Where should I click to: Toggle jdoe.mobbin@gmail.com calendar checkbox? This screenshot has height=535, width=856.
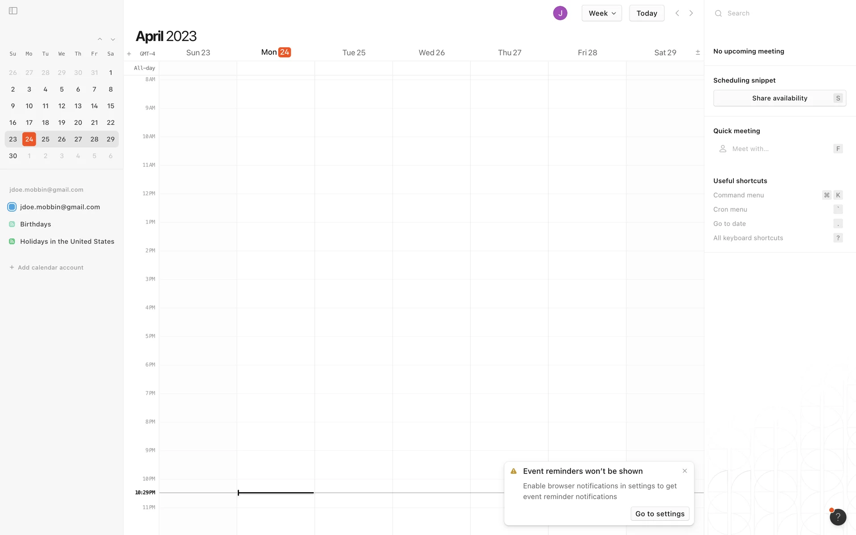[12, 207]
